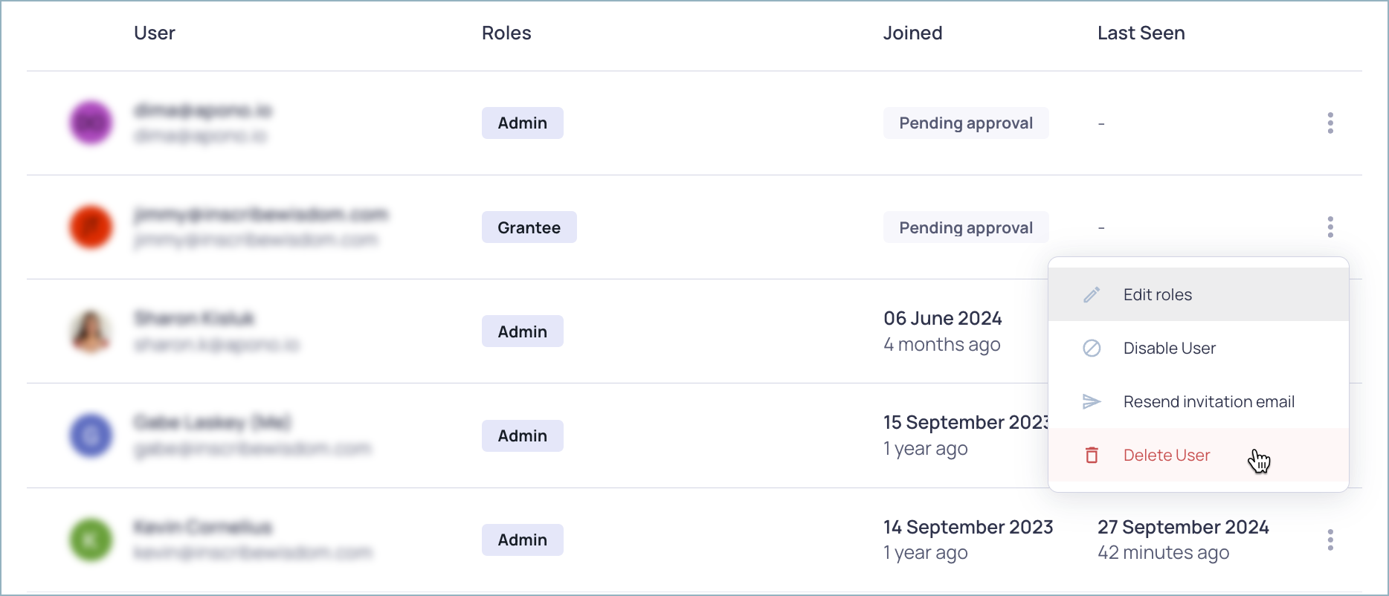Screen dimensions: 1389x596
Task: Open the three-dot menu for the first pending Admin
Action: click(x=1330, y=123)
